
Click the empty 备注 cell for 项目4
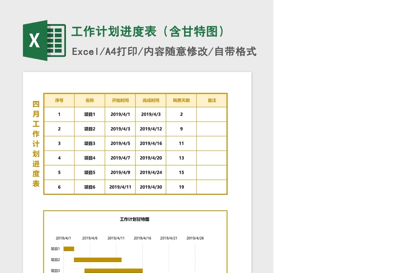(212, 158)
